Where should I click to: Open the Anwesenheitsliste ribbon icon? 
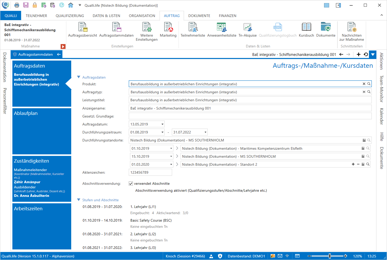222,30
